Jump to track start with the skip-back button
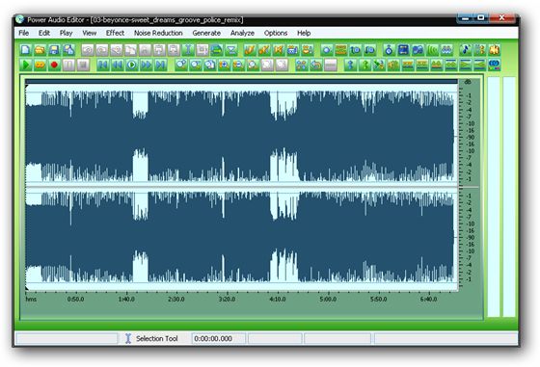Screen dimensions: 540x367 (102, 65)
